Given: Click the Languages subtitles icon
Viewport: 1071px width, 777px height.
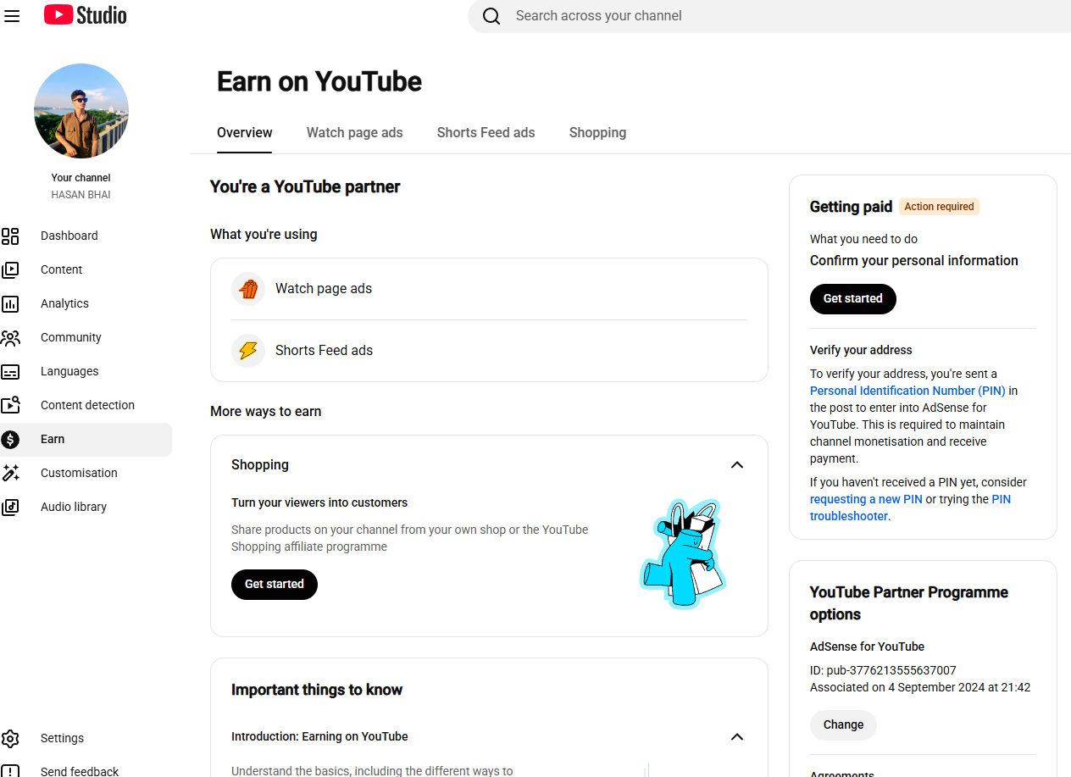Looking at the screenshot, I should (x=10, y=371).
